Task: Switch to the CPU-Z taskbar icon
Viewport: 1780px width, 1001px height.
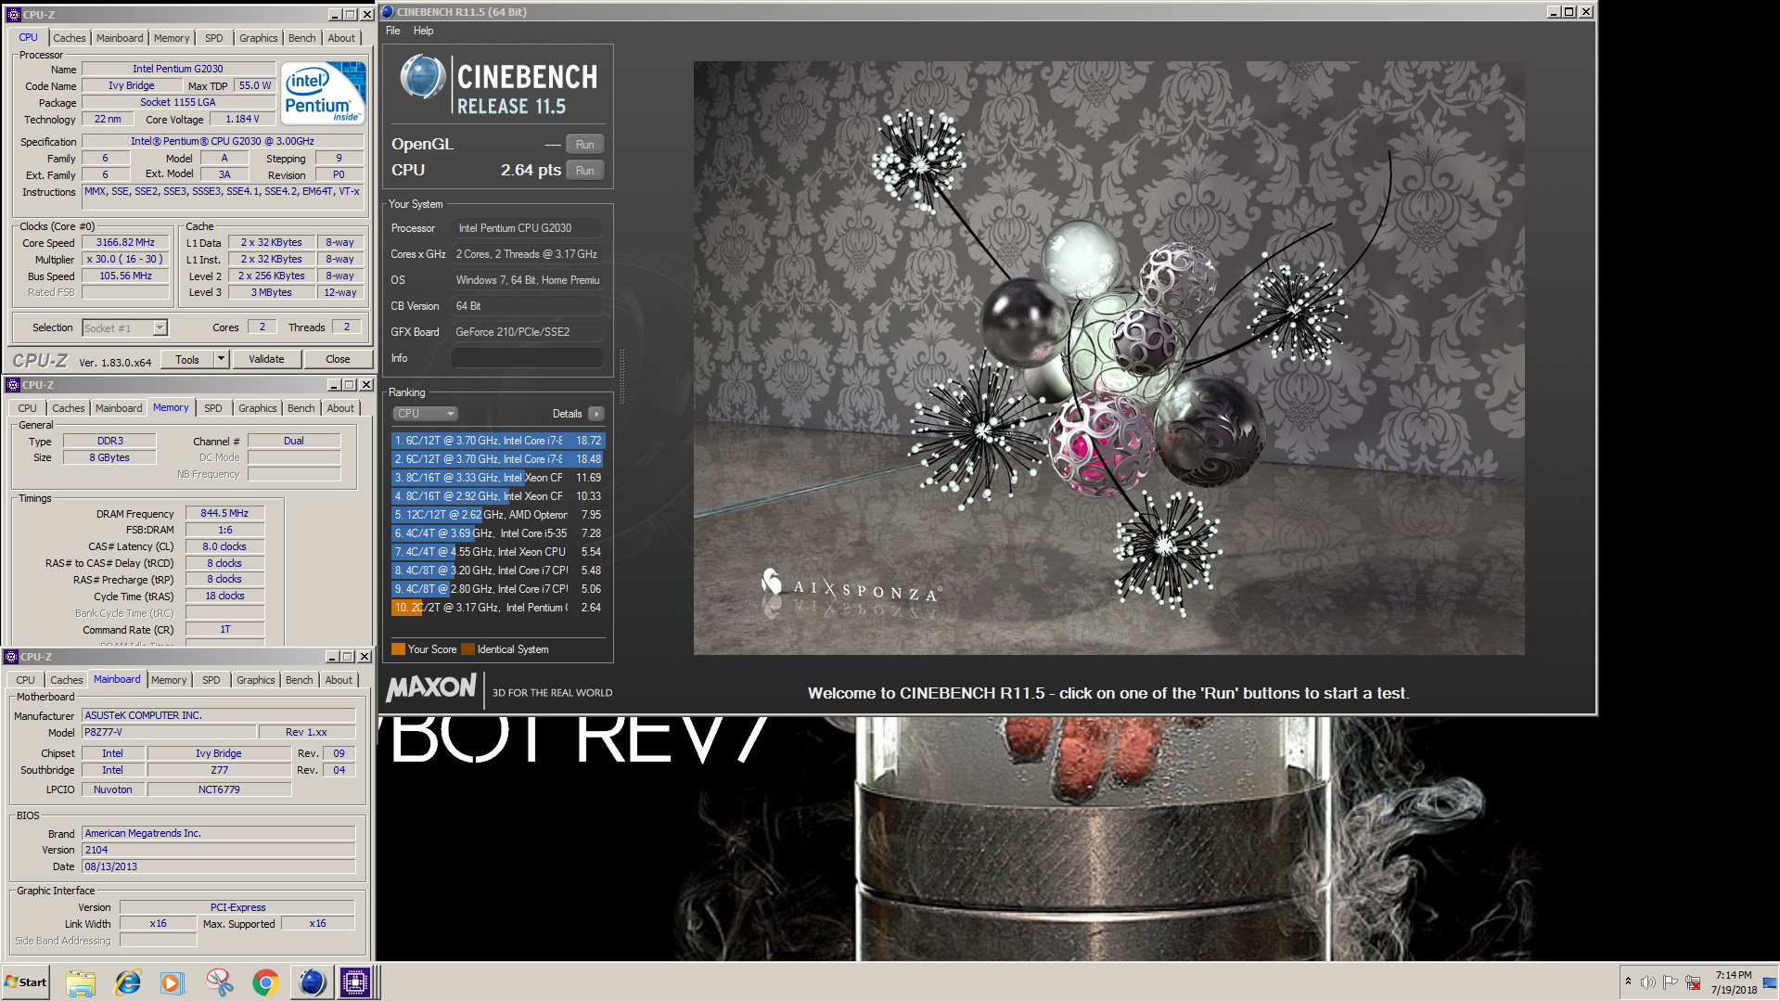Action: pos(355,982)
